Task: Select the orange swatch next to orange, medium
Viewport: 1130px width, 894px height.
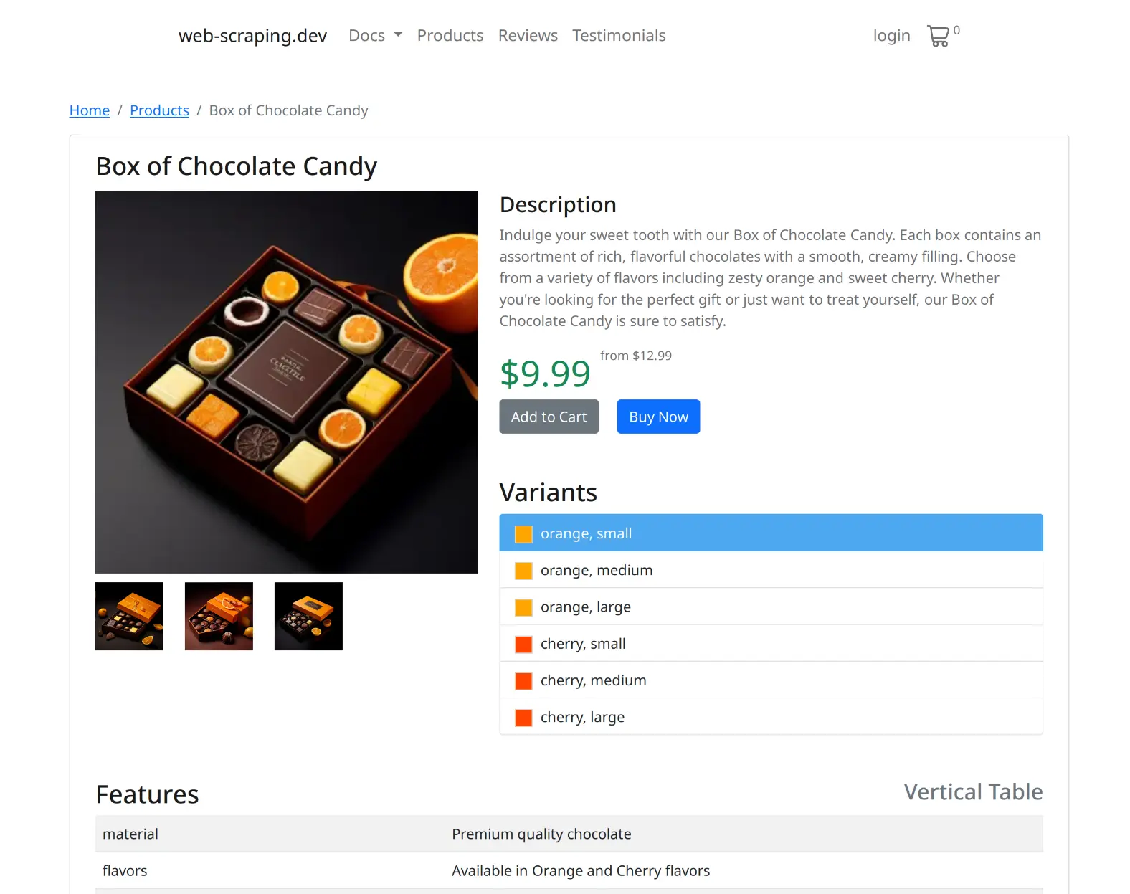Action: click(x=523, y=570)
